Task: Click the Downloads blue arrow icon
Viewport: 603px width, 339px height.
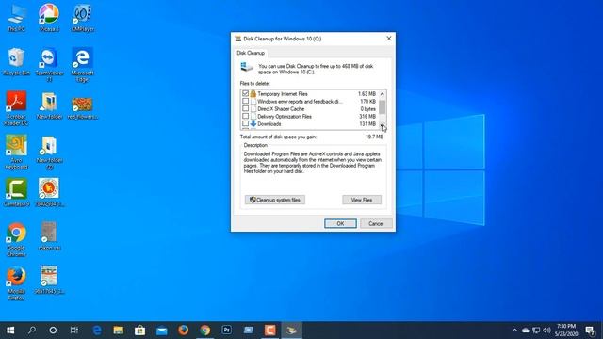Action: (x=253, y=123)
